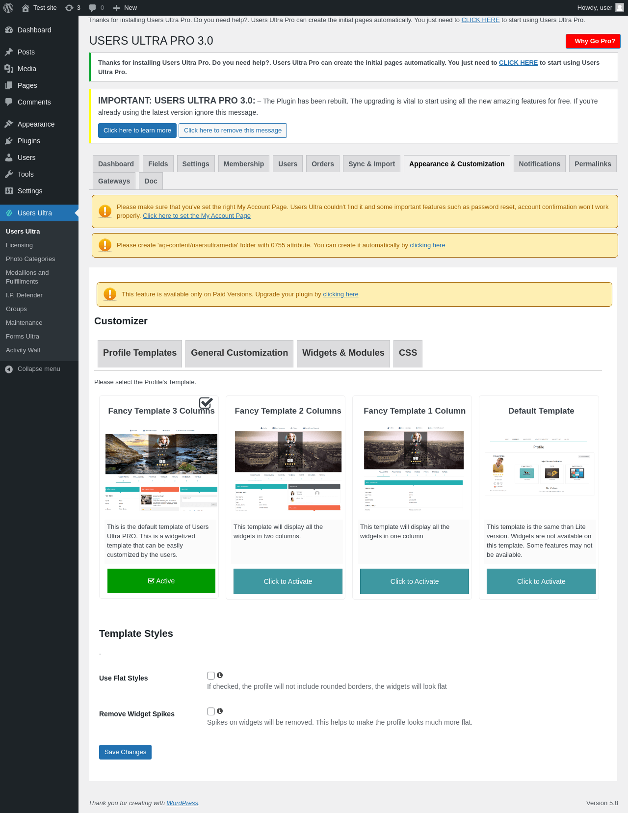
Task: Activate Fancy Template 1 Column
Action: tap(415, 581)
